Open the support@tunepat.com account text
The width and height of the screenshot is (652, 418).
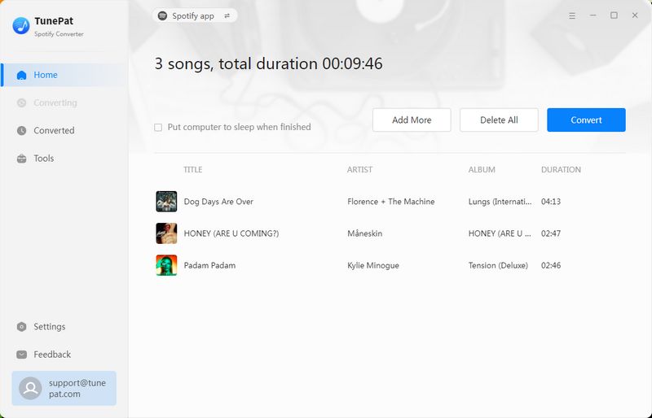[x=77, y=389]
